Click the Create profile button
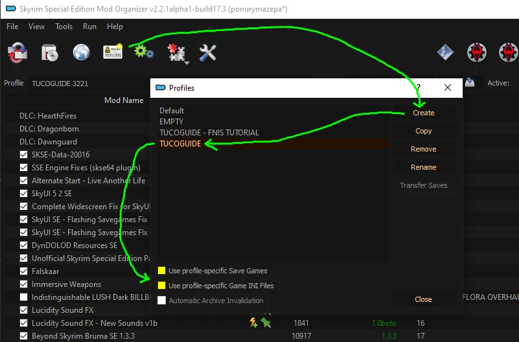 pos(424,113)
